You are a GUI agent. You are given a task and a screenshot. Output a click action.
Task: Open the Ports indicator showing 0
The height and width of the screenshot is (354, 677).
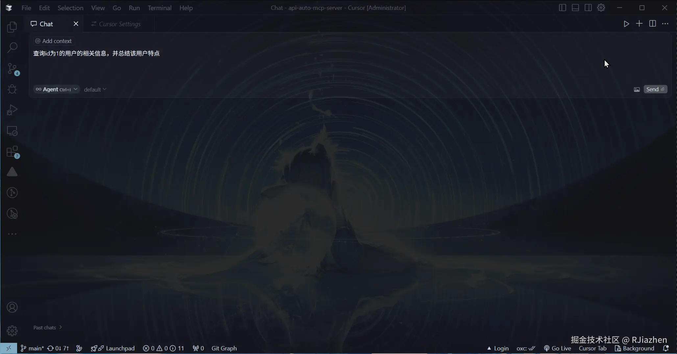[198, 348]
